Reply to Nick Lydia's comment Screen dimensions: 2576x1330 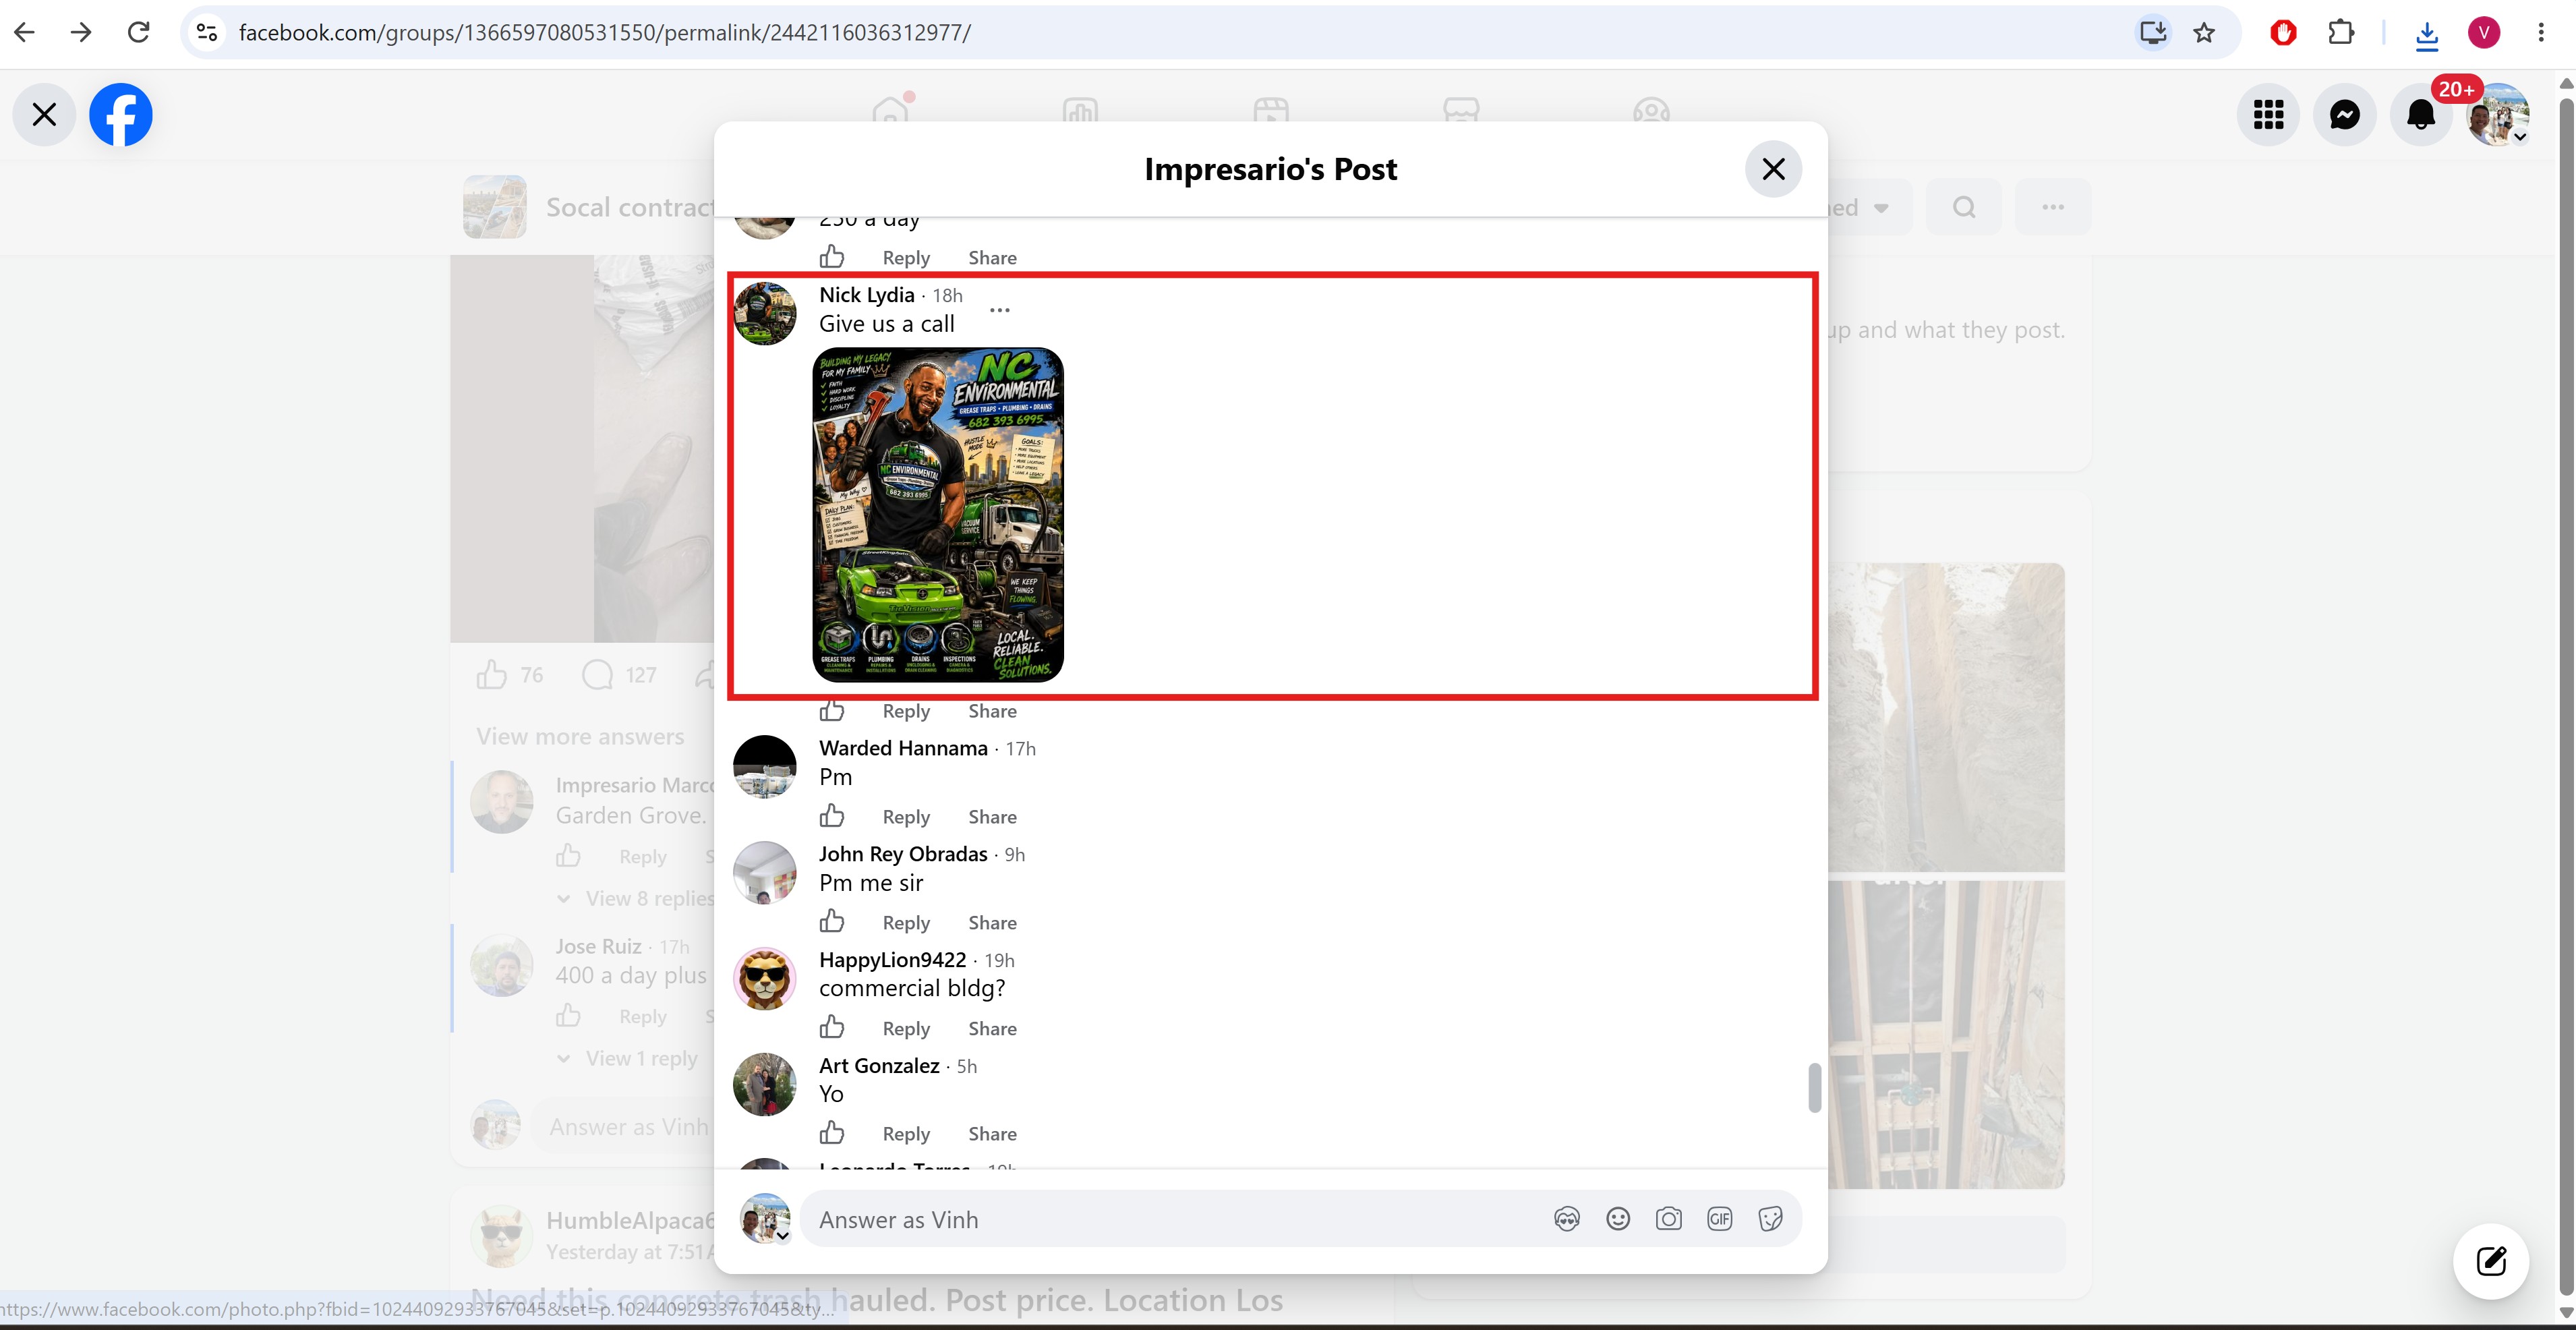[906, 711]
